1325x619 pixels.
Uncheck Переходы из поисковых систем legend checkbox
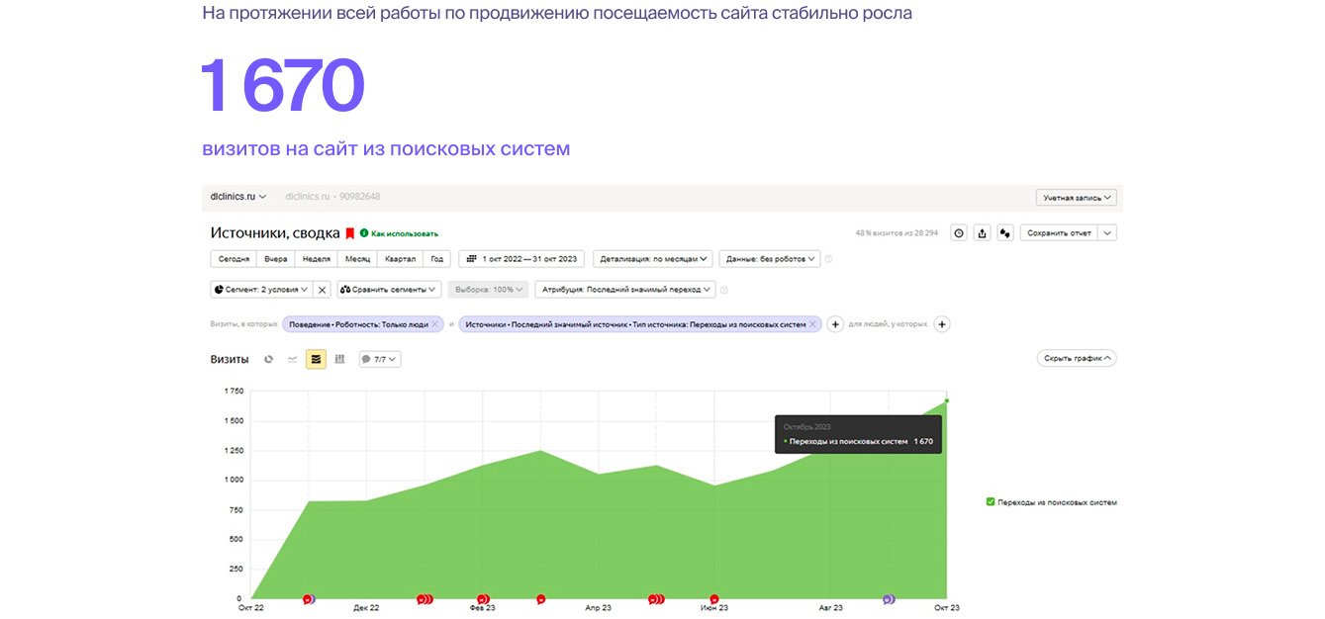[x=991, y=502]
